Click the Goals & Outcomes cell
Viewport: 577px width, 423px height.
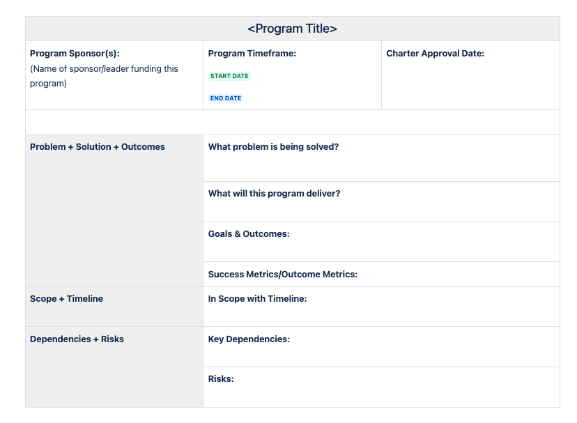381,242
